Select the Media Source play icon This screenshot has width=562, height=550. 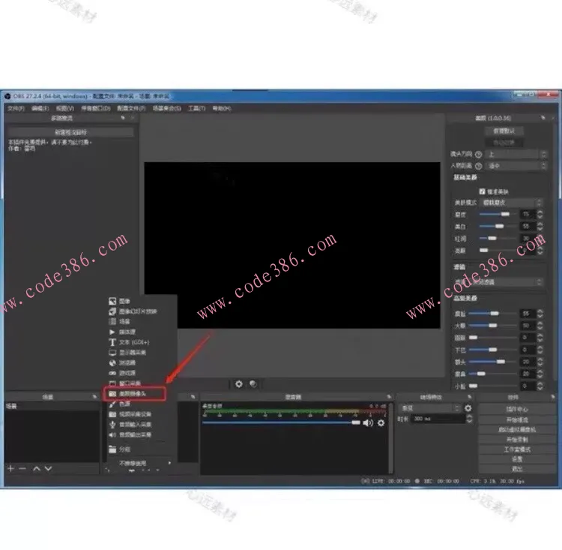pos(112,332)
